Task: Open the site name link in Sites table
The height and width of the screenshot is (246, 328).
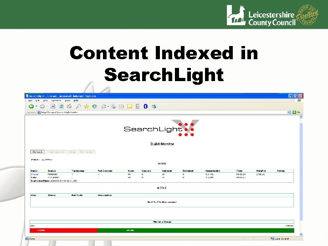Action: click(x=35, y=174)
